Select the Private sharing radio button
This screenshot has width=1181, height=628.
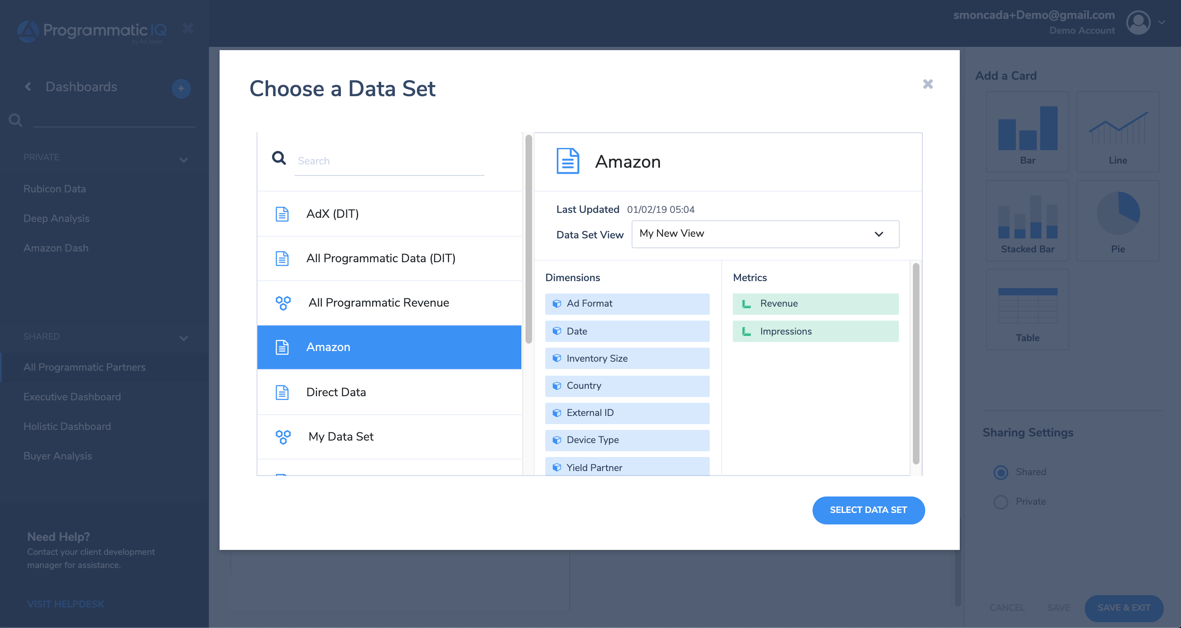coord(1000,501)
